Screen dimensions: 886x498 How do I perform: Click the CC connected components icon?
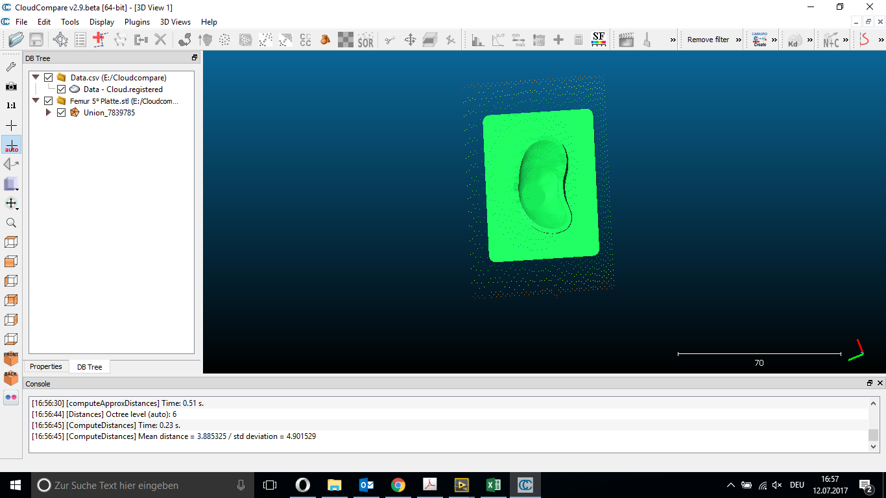(x=305, y=40)
